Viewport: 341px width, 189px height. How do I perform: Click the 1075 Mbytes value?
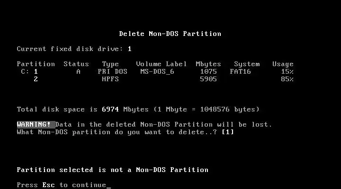pos(208,71)
